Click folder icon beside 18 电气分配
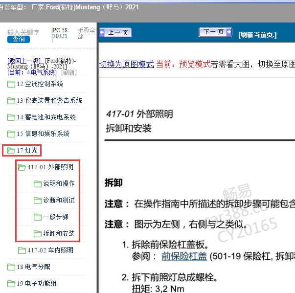Screen dimensions: 295x293 [11, 267]
